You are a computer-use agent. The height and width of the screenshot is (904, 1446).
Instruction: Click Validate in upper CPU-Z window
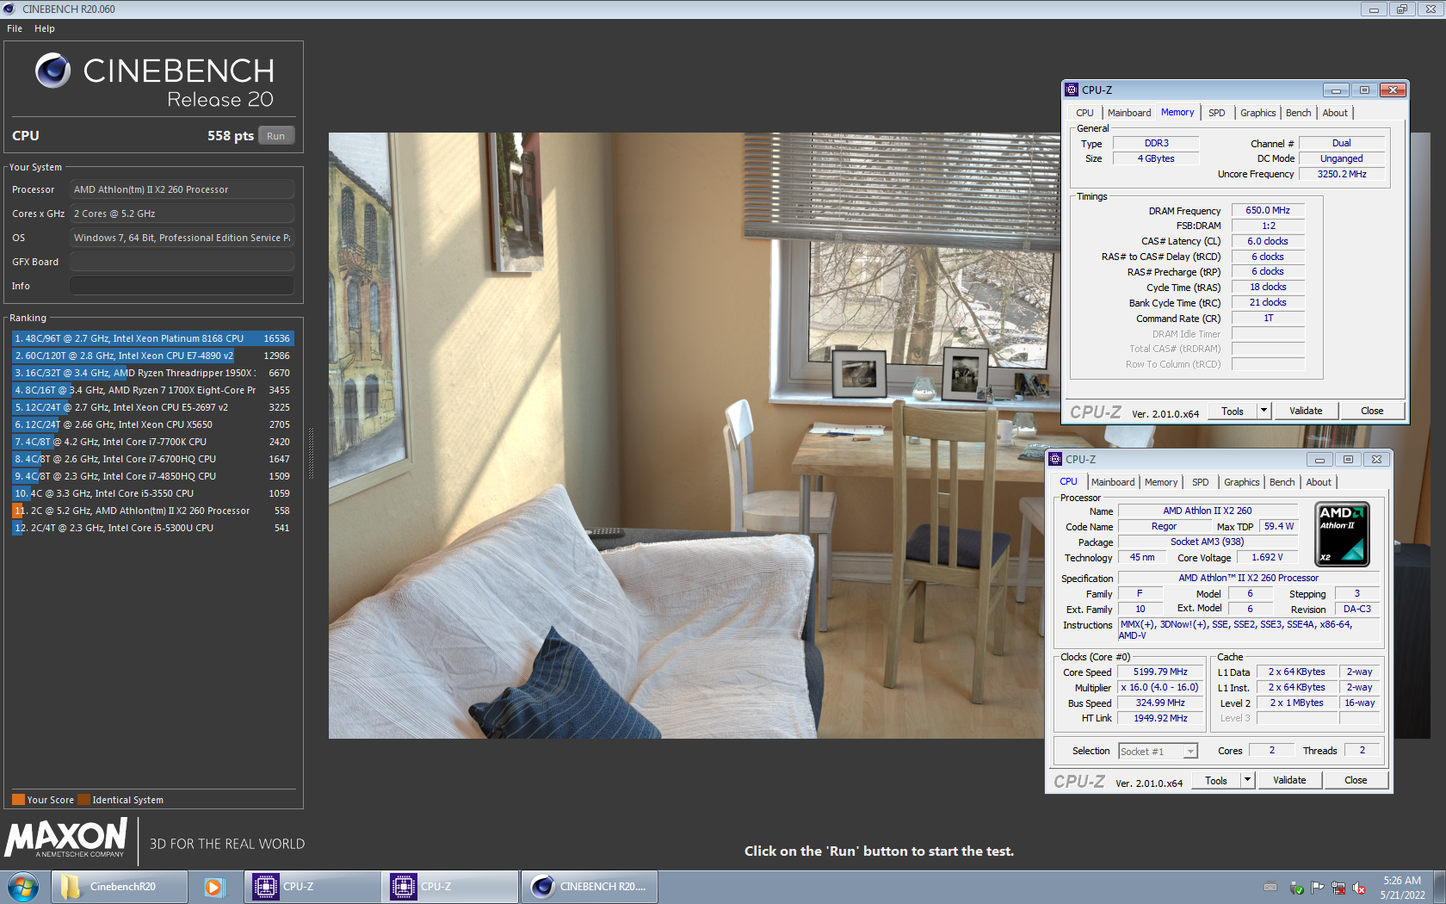click(1306, 411)
